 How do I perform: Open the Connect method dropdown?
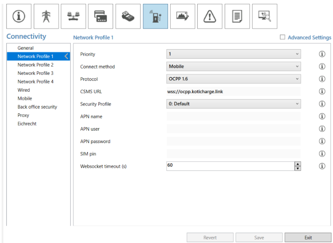coord(234,66)
